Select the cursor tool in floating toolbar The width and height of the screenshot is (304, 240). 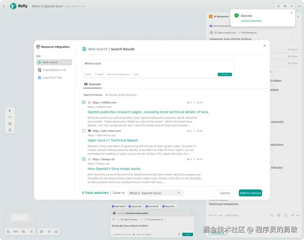[10, 111]
